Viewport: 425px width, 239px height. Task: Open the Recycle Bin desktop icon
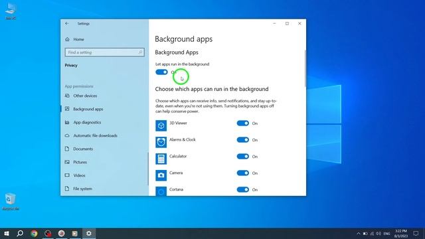click(x=11, y=202)
